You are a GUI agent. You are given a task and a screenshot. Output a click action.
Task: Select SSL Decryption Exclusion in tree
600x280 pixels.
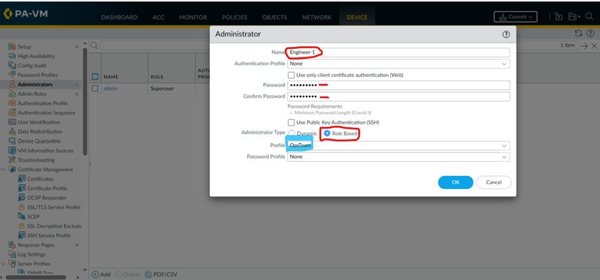[x=54, y=226]
